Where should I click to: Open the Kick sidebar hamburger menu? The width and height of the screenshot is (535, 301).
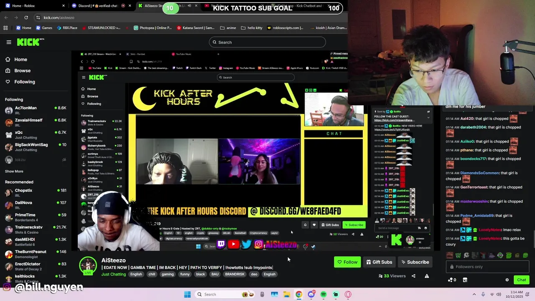(x=9, y=42)
